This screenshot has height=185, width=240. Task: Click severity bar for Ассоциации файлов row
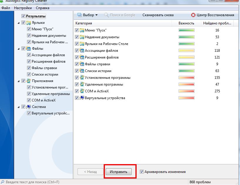pos(187,50)
